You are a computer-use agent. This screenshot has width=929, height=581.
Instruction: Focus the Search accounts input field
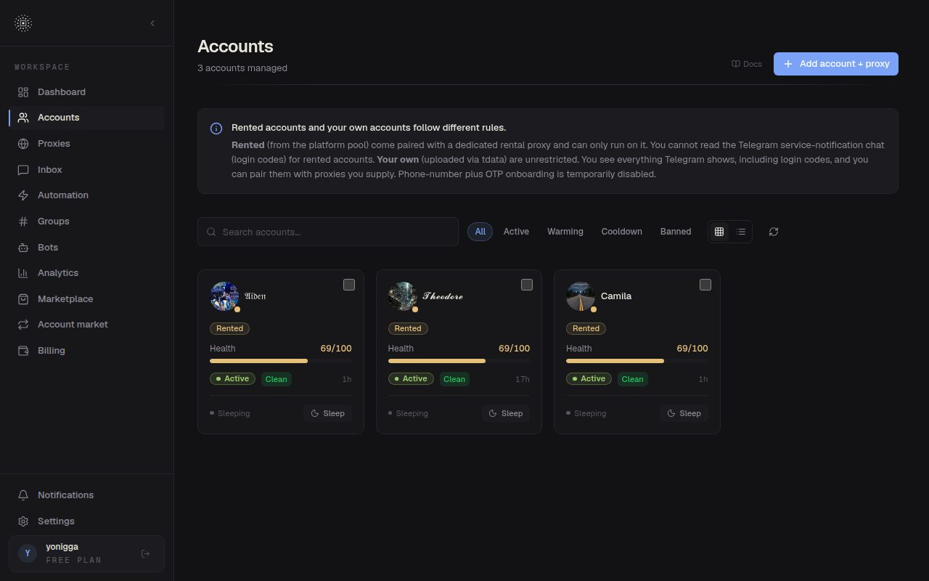click(328, 232)
